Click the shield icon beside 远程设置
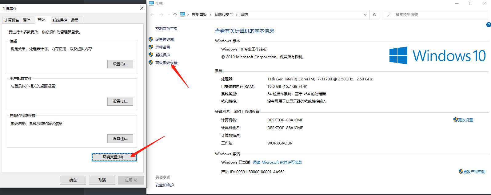The height and width of the screenshot is (195, 491). tap(151, 47)
